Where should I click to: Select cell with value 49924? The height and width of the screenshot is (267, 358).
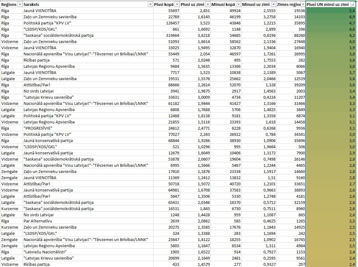(226, 11)
